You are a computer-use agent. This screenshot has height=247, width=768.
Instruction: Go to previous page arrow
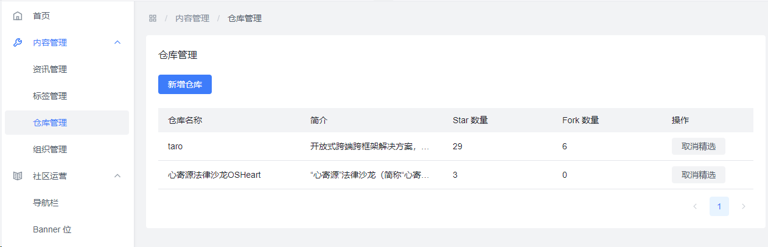click(x=695, y=206)
